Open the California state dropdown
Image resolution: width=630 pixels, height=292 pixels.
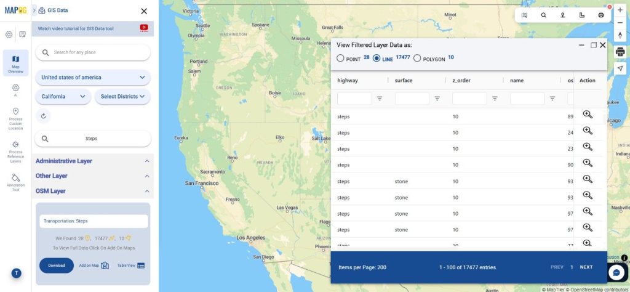click(63, 97)
